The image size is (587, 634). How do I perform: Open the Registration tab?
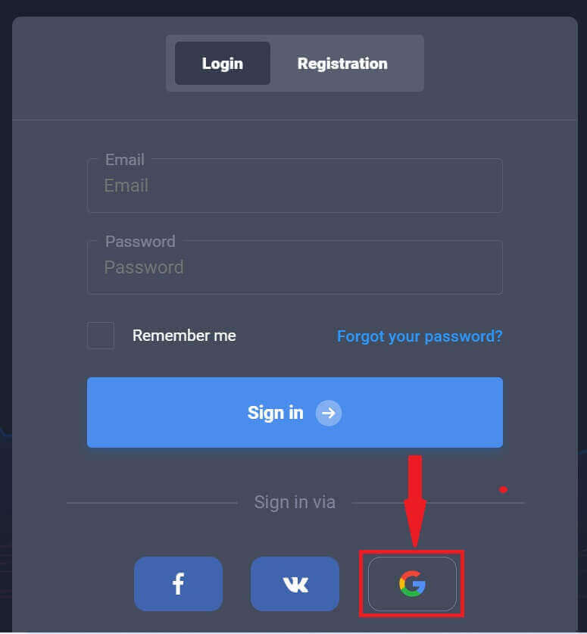[x=342, y=64]
